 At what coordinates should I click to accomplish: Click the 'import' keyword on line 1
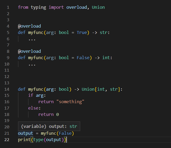(x=56, y=7)
